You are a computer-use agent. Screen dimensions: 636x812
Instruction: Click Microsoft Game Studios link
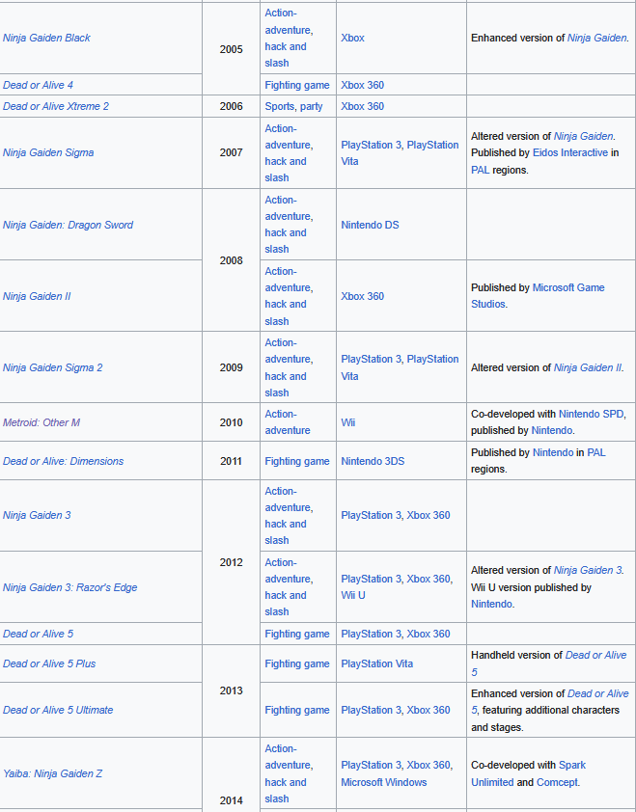538,296
